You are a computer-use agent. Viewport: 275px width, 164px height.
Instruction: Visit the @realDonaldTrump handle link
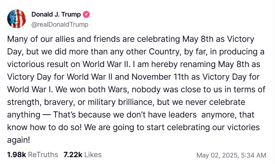(x=60, y=25)
